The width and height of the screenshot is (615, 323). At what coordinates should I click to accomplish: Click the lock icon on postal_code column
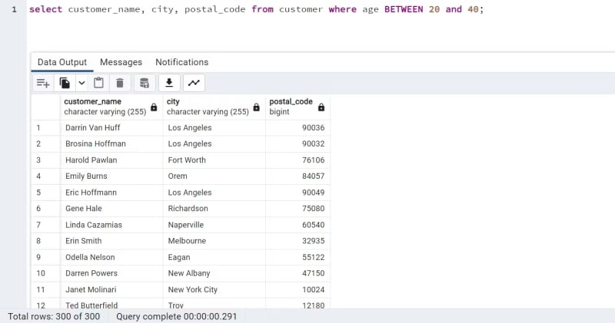tap(321, 107)
